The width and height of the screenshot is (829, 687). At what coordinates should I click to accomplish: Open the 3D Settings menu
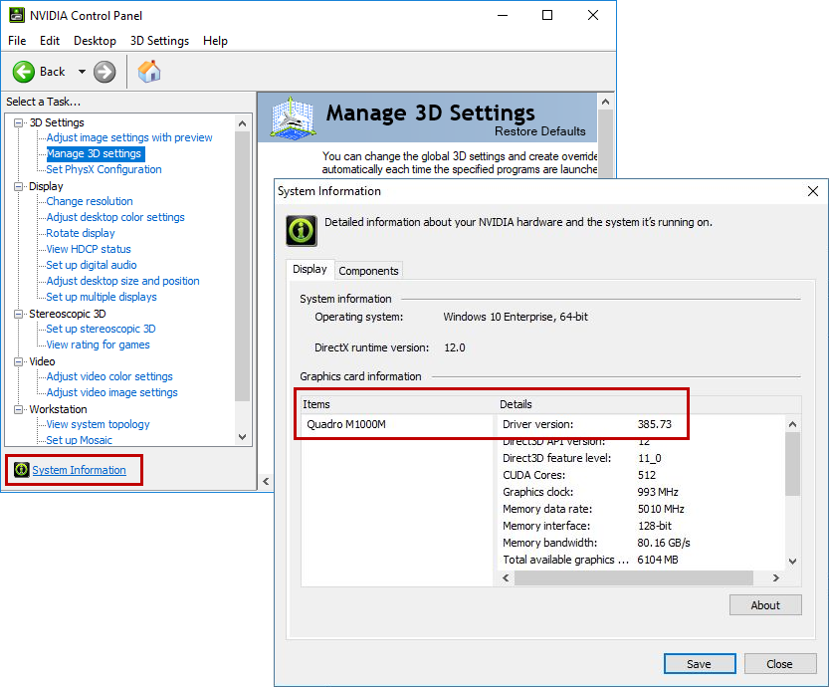159,41
